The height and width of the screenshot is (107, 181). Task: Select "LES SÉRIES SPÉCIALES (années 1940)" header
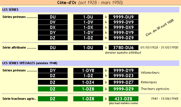click(91, 63)
